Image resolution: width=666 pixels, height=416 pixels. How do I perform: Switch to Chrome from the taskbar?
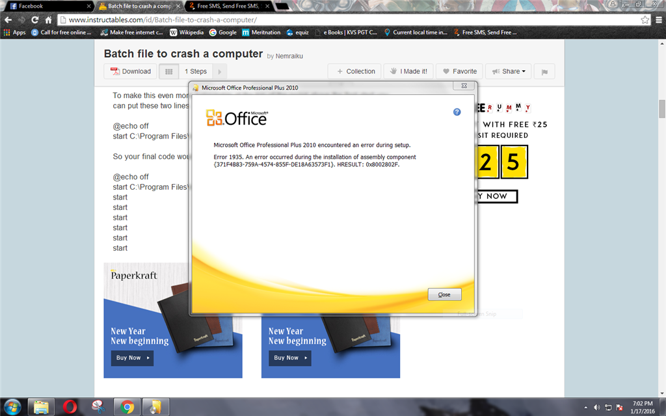[127, 407]
